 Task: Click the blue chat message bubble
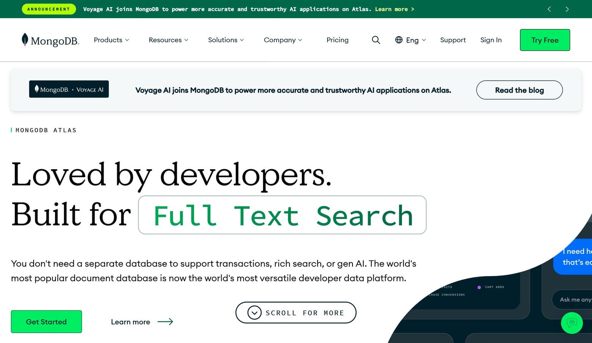(x=573, y=257)
